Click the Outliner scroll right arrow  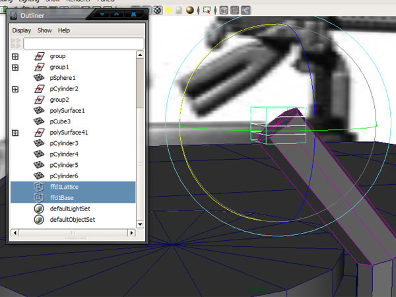tap(131, 232)
